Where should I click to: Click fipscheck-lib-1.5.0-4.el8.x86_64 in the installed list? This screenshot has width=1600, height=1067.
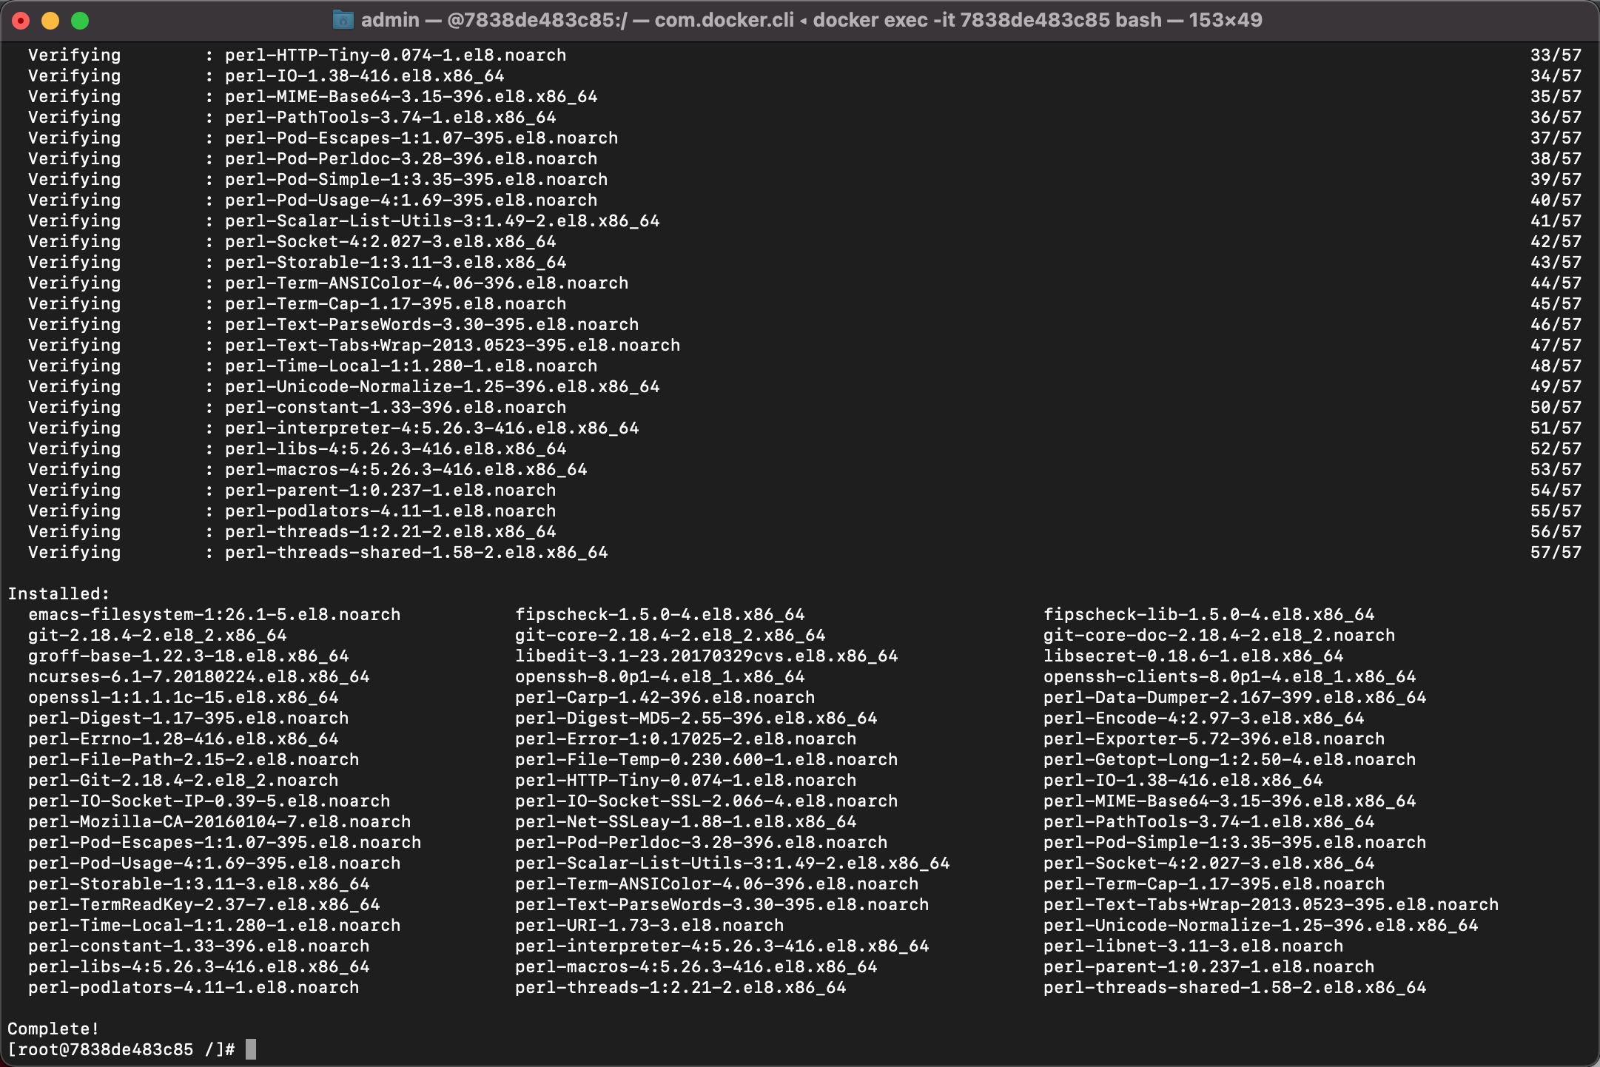[1209, 614]
